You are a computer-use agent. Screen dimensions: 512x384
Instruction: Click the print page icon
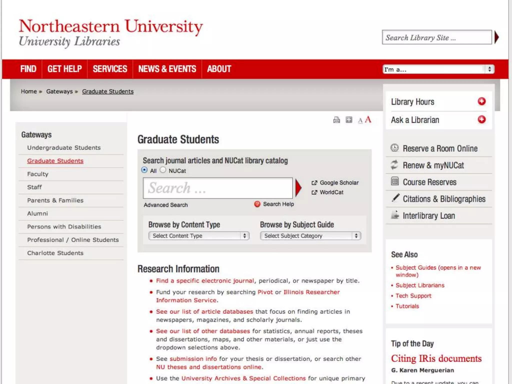336,120
